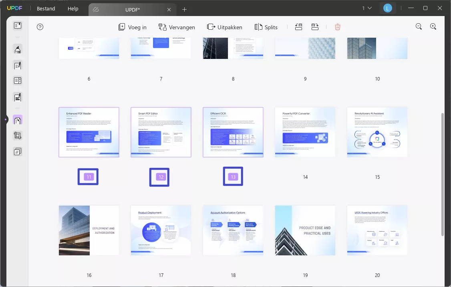
Task: Zoom in thumbnails with plus magnifier
Action: [x=433, y=27]
